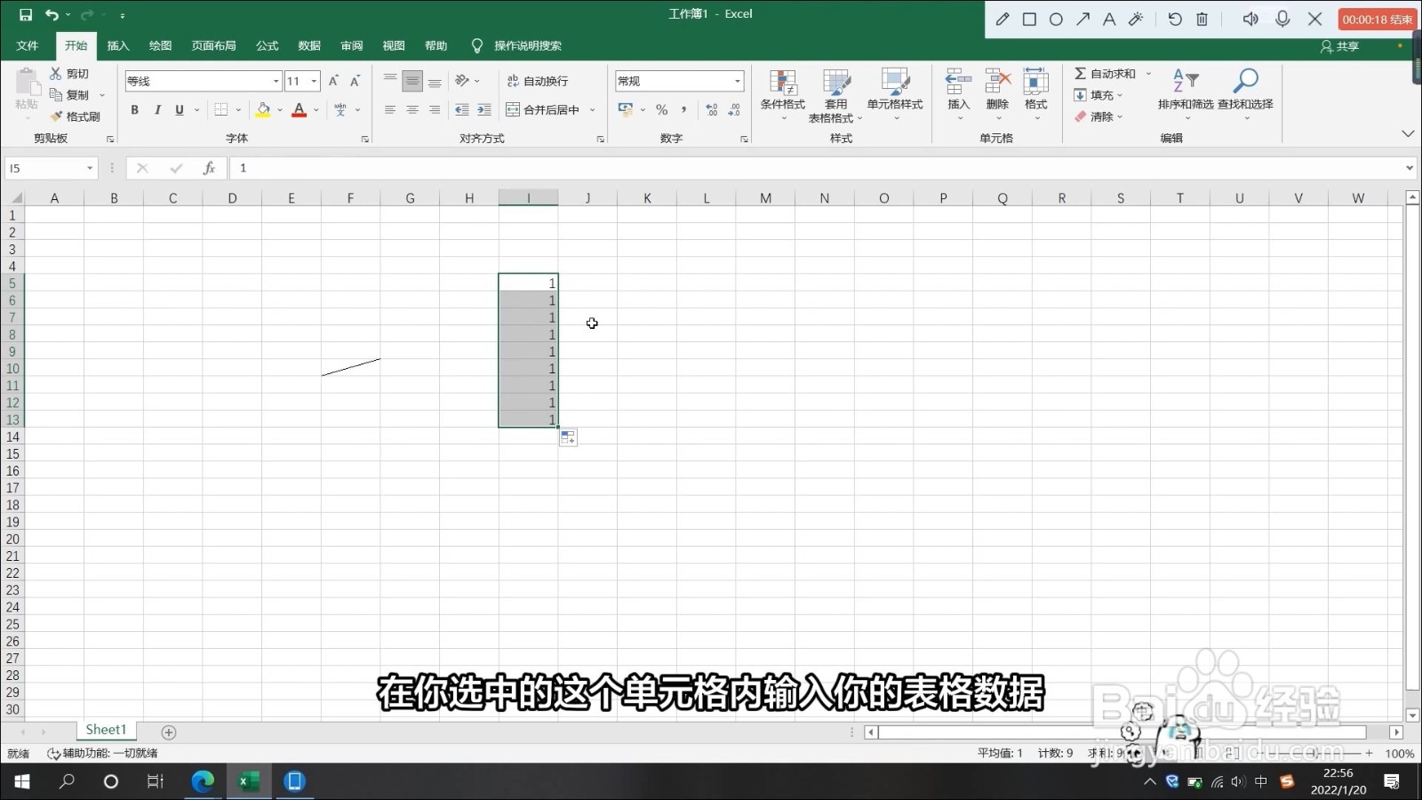Toggle center horizontal alignment
1422x800 pixels.
pos(412,109)
